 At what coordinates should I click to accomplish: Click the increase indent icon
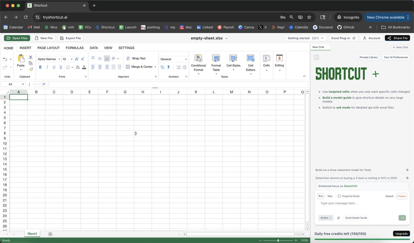pos(119,67)
